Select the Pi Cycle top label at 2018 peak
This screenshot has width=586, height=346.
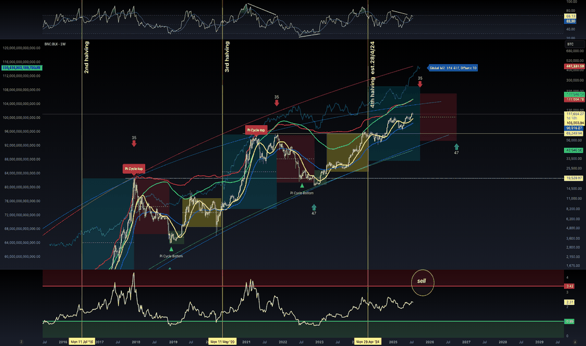134,169
